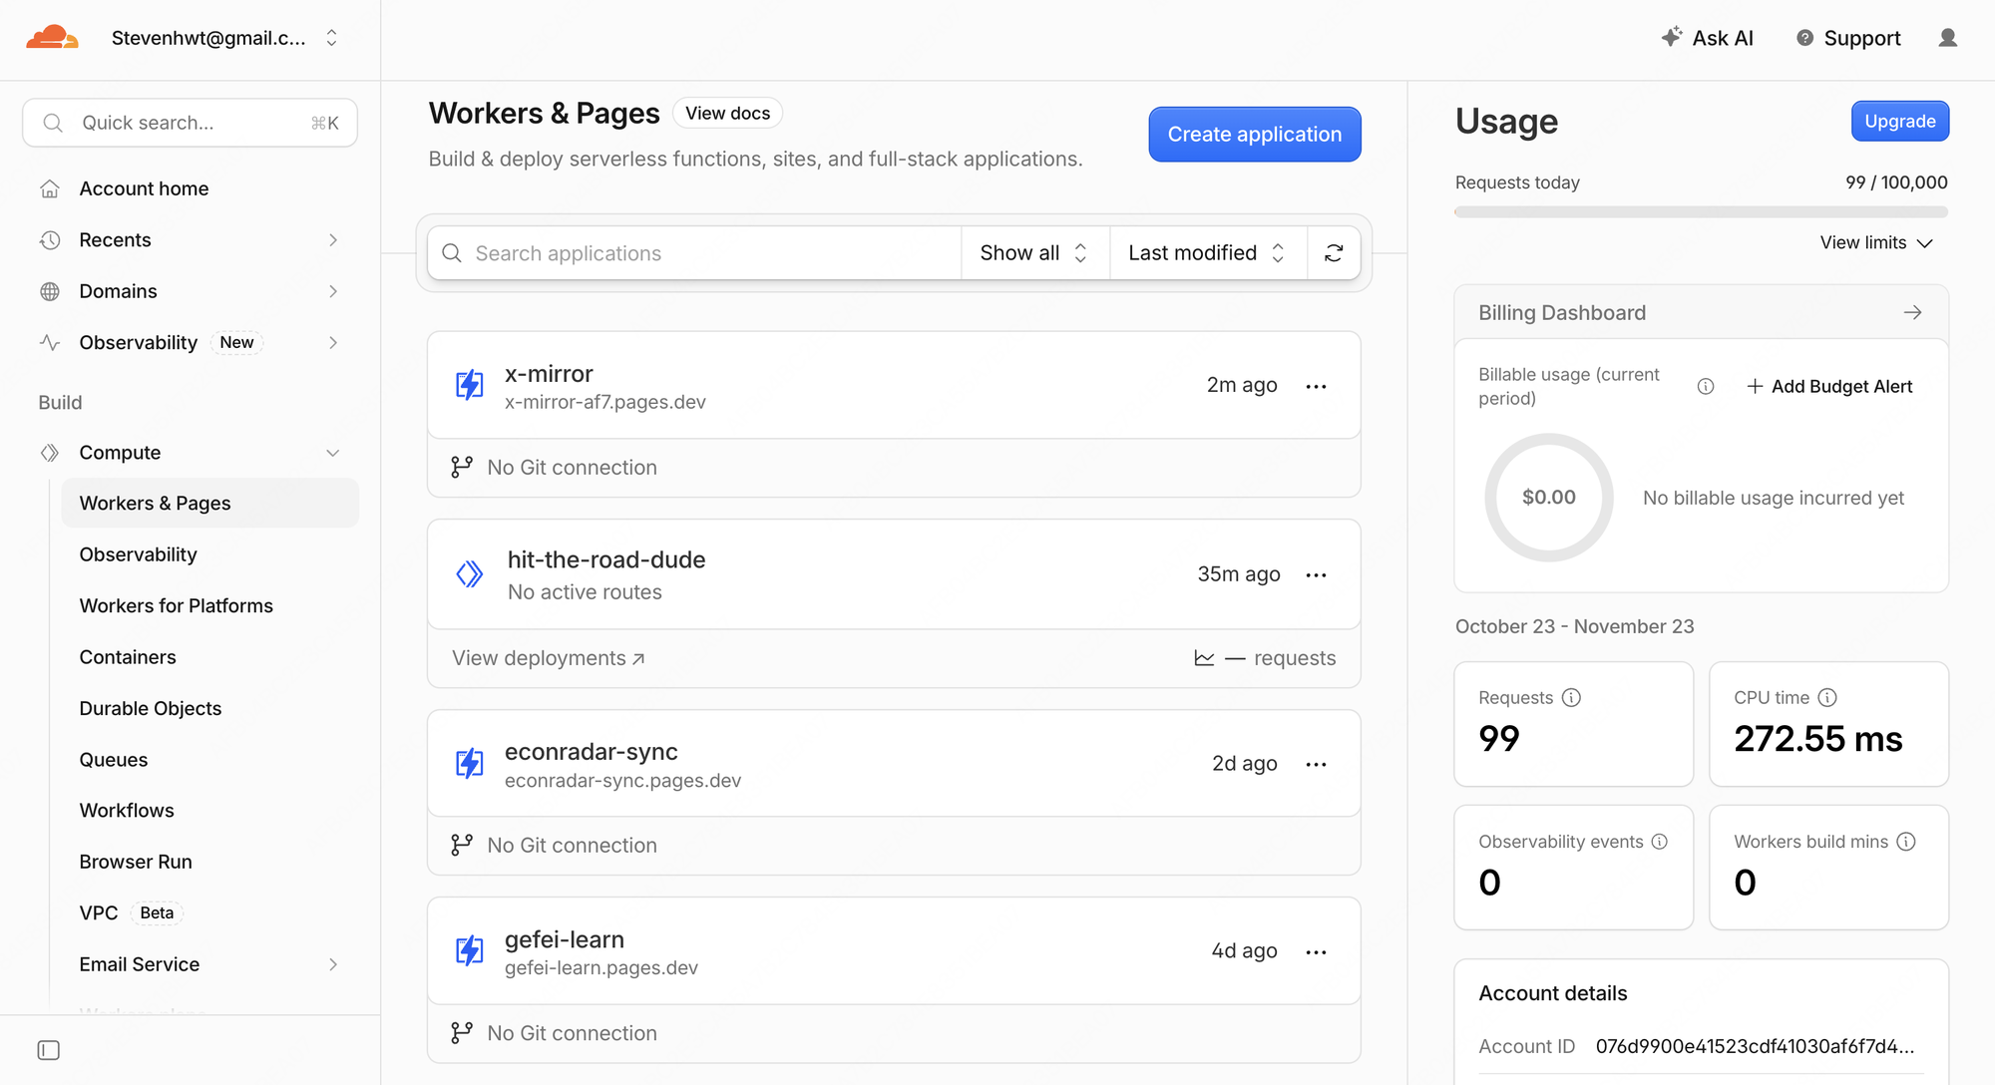The height and width of the screenshot is (1085, 1995).
Task: Click the x-mirror Pages project icon
Action: click(x=469, y=385)
